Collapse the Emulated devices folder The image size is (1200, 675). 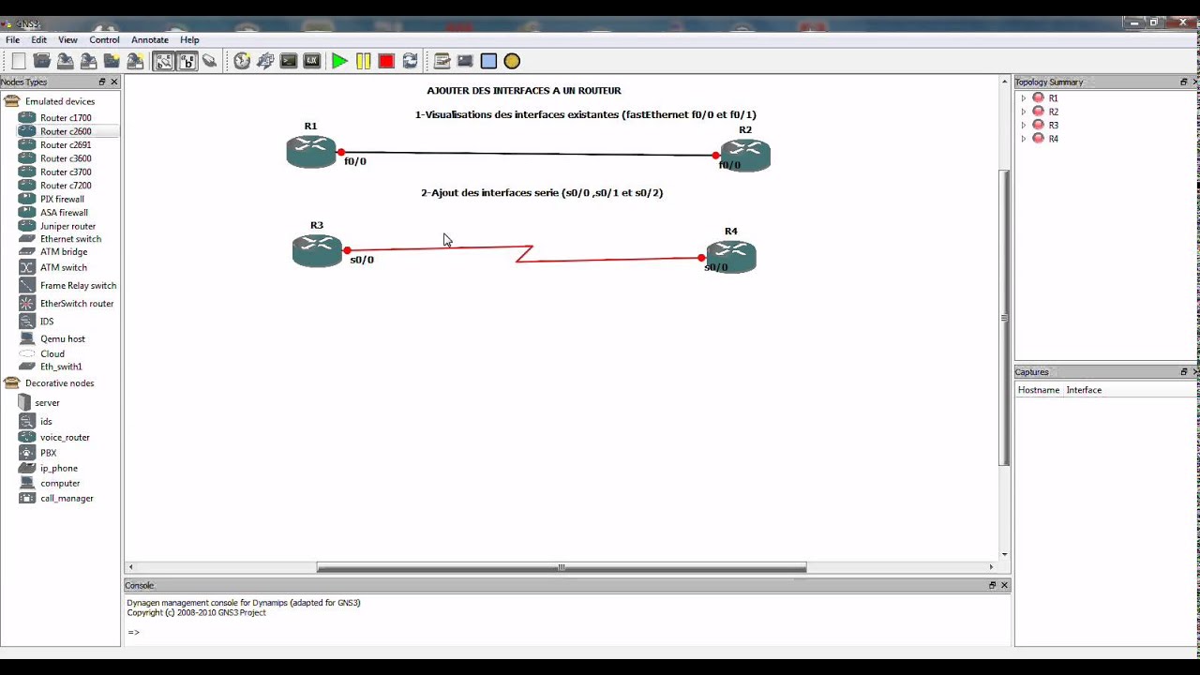point(11,101)
